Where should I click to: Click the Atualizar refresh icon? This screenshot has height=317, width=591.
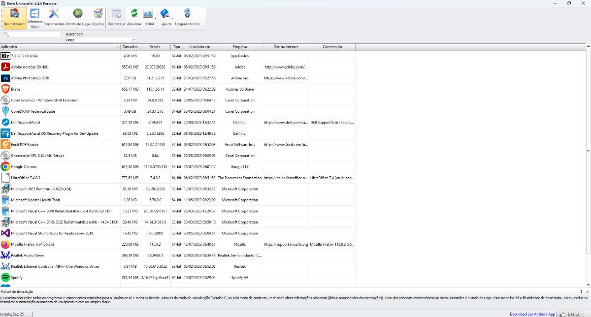coord(134,18)
